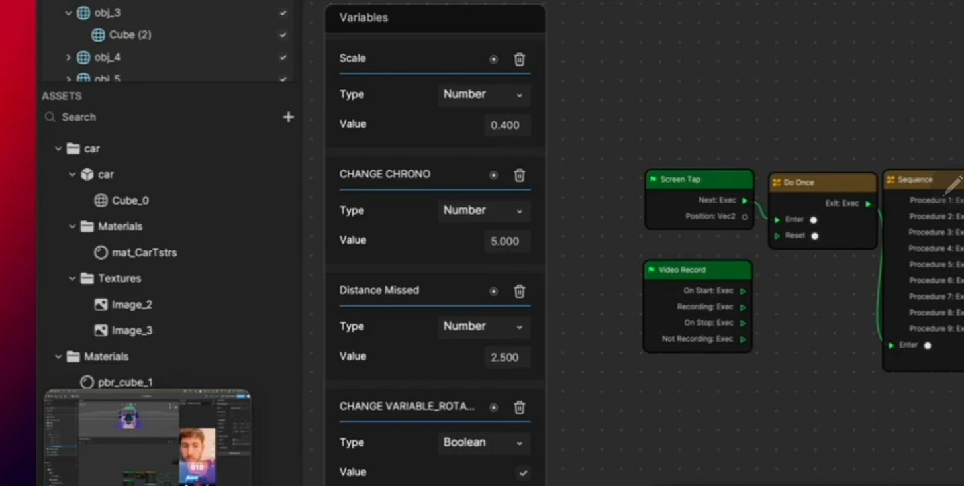Toggle visibility checkmark for obj_4
The width and height of the screenshot is (964, 486).
(283, 58)
